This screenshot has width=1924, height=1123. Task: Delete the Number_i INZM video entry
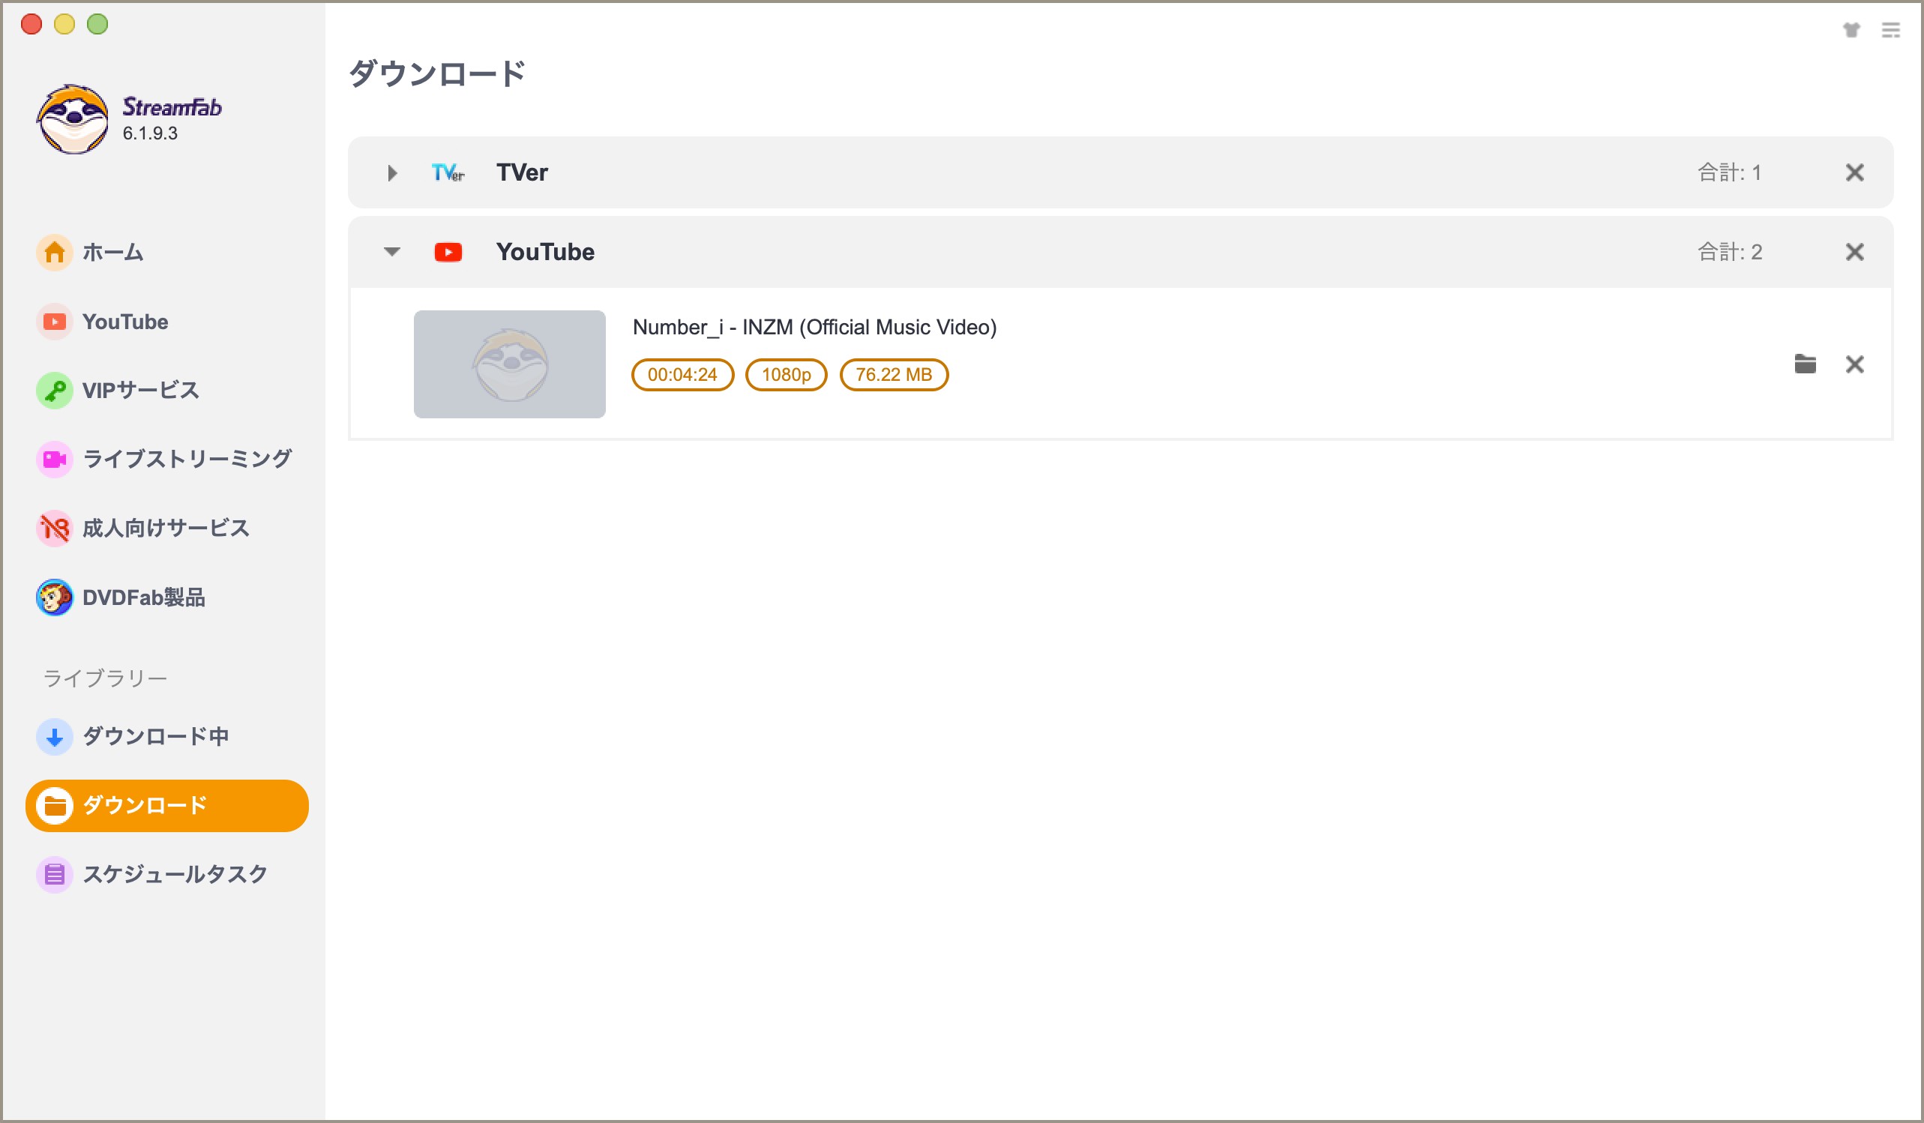tap(1854, 364)
